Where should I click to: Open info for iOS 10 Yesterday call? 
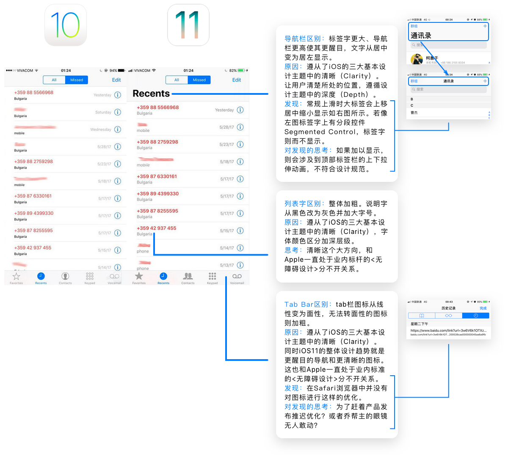click(x=118, y=95)
